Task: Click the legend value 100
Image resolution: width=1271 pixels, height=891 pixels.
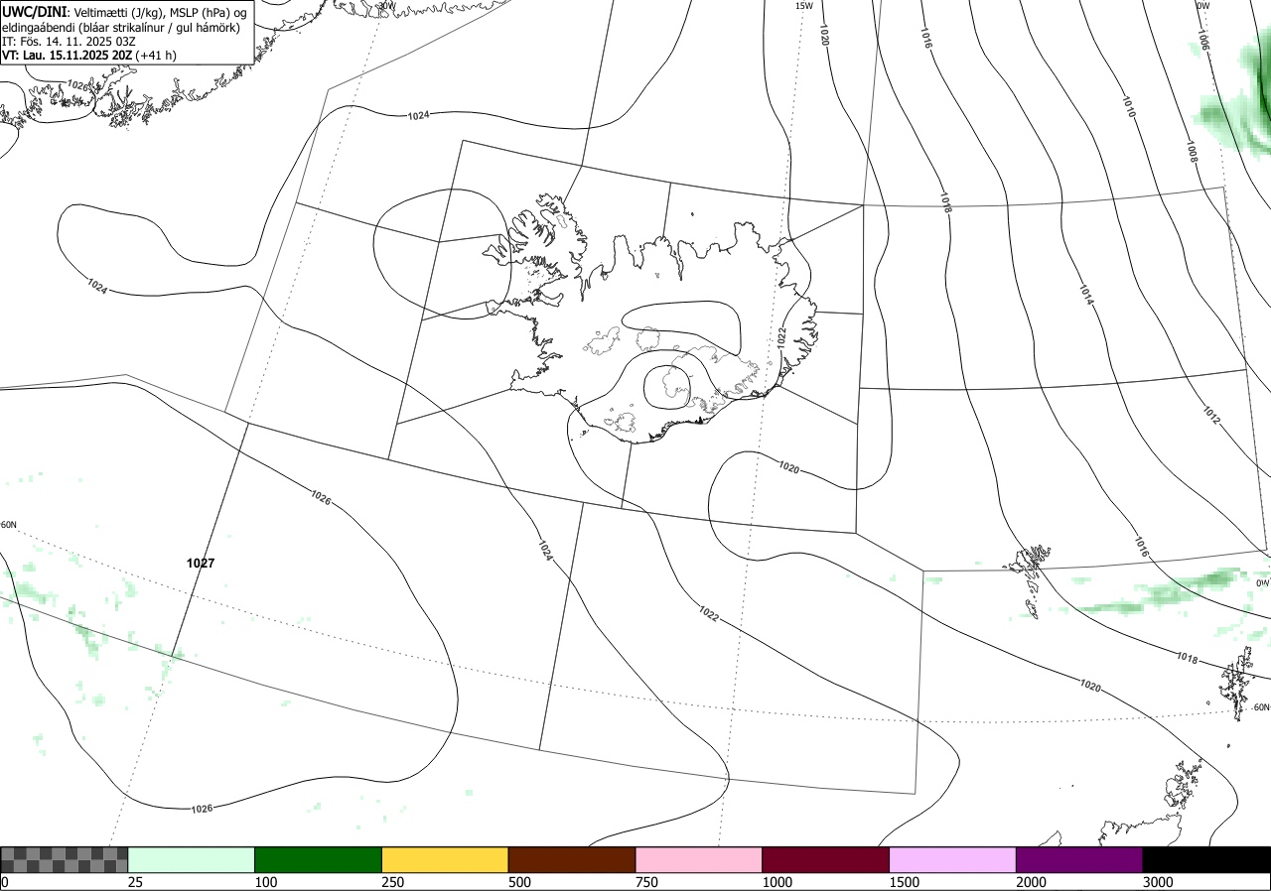Action: tap(265, 882)
